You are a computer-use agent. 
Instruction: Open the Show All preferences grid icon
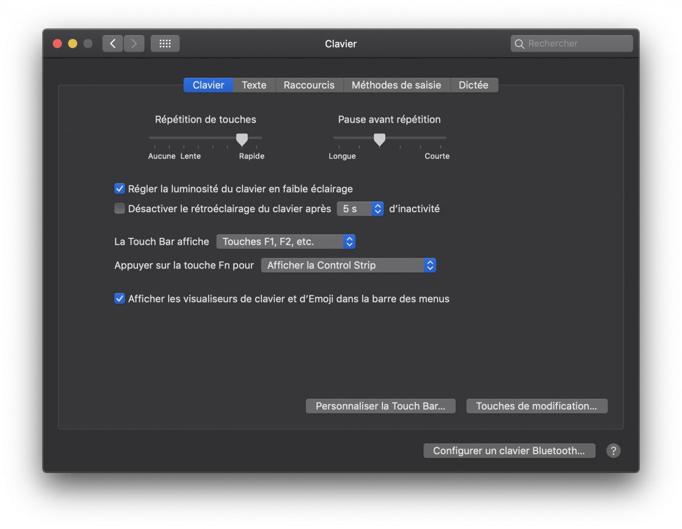click(x=165, y=43)
